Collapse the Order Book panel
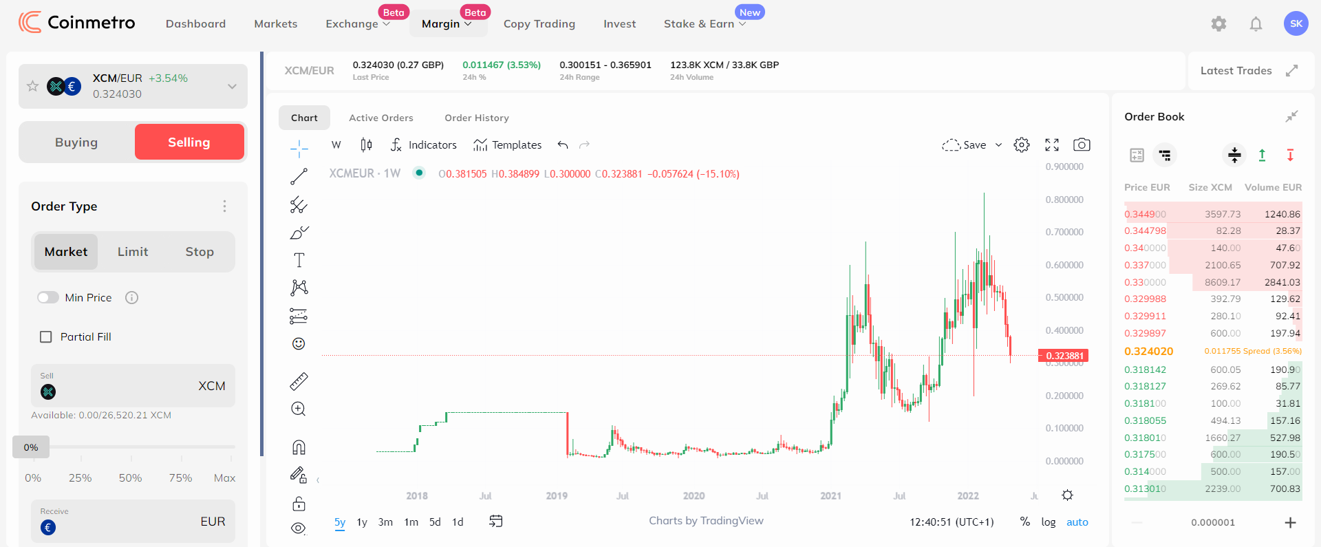 [x=1291, y=116]
